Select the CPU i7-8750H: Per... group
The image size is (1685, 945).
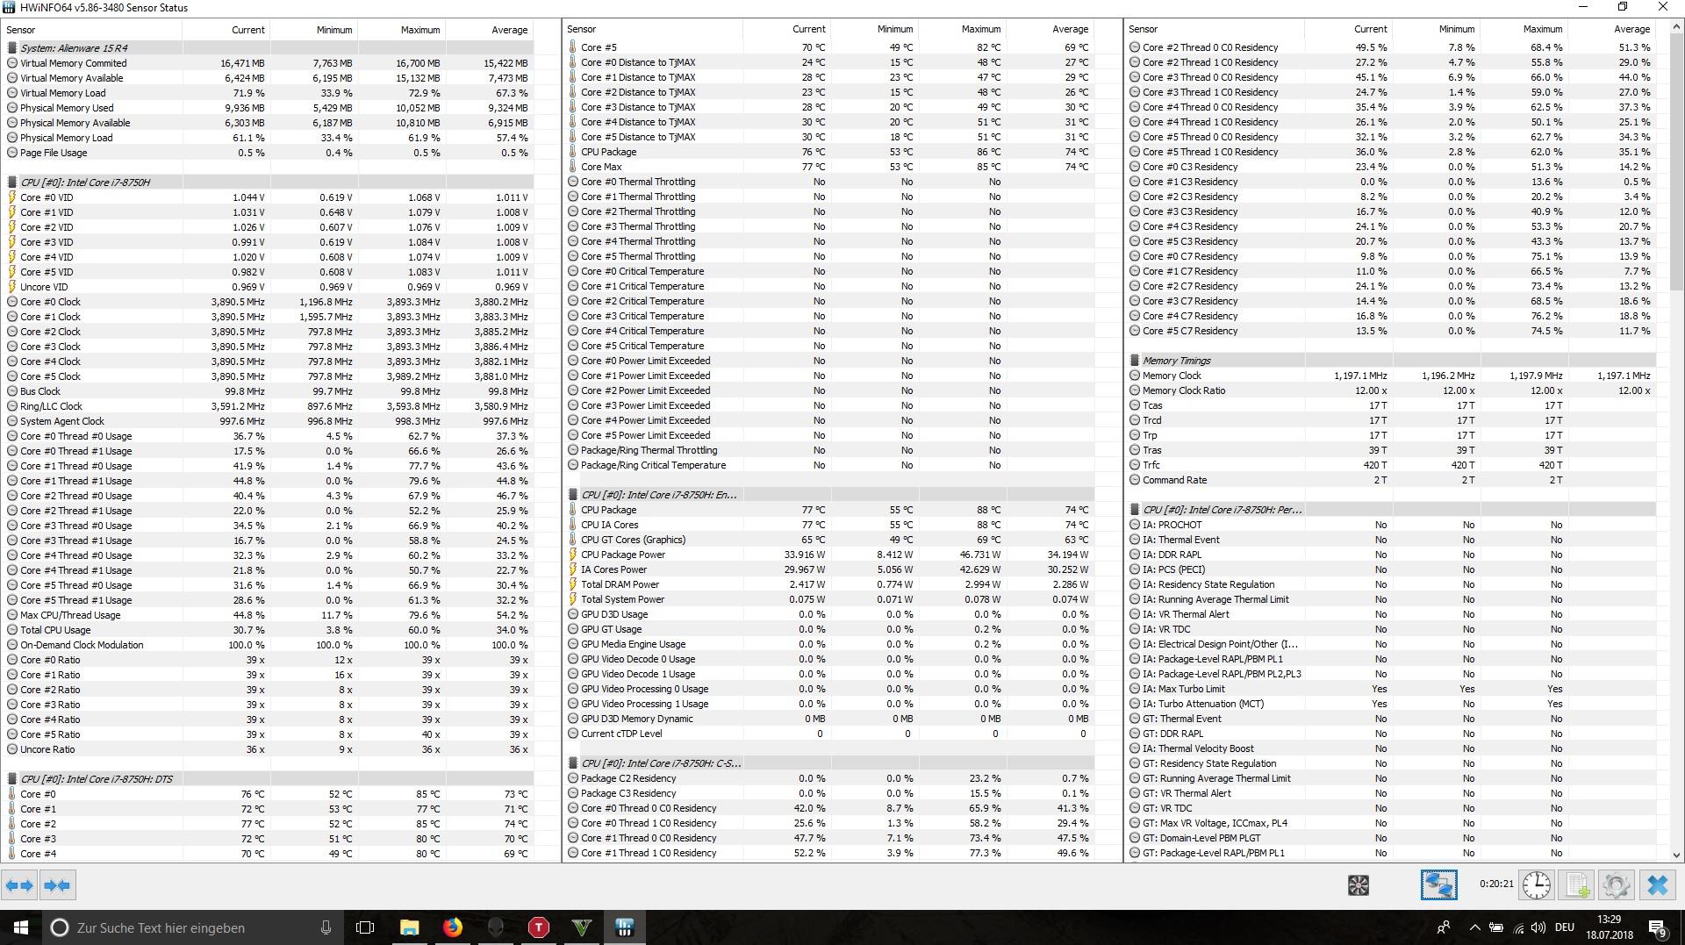pos(1392,510)
